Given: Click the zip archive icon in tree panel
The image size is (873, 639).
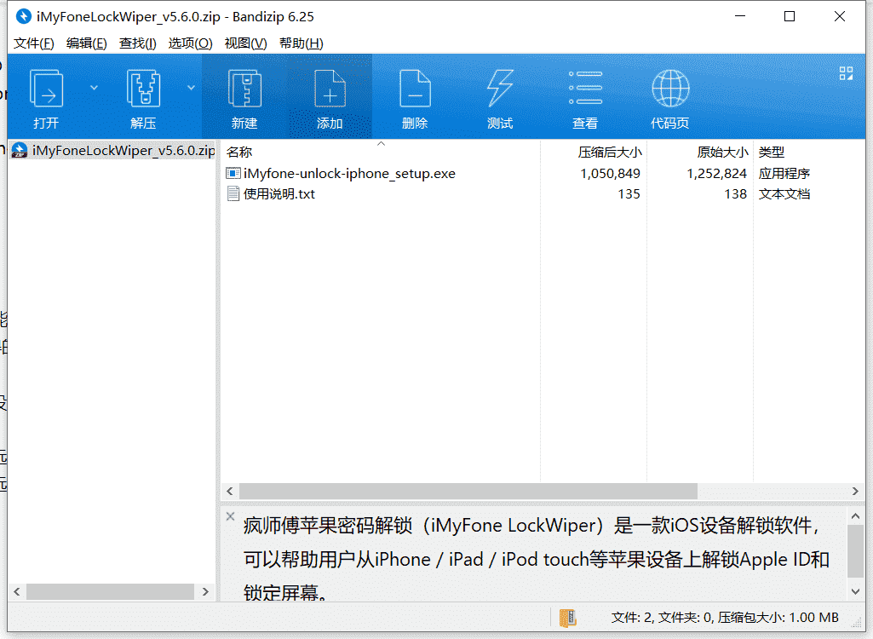Looking at the screenshot, I should pyautogui.click(x=20, y=150).
